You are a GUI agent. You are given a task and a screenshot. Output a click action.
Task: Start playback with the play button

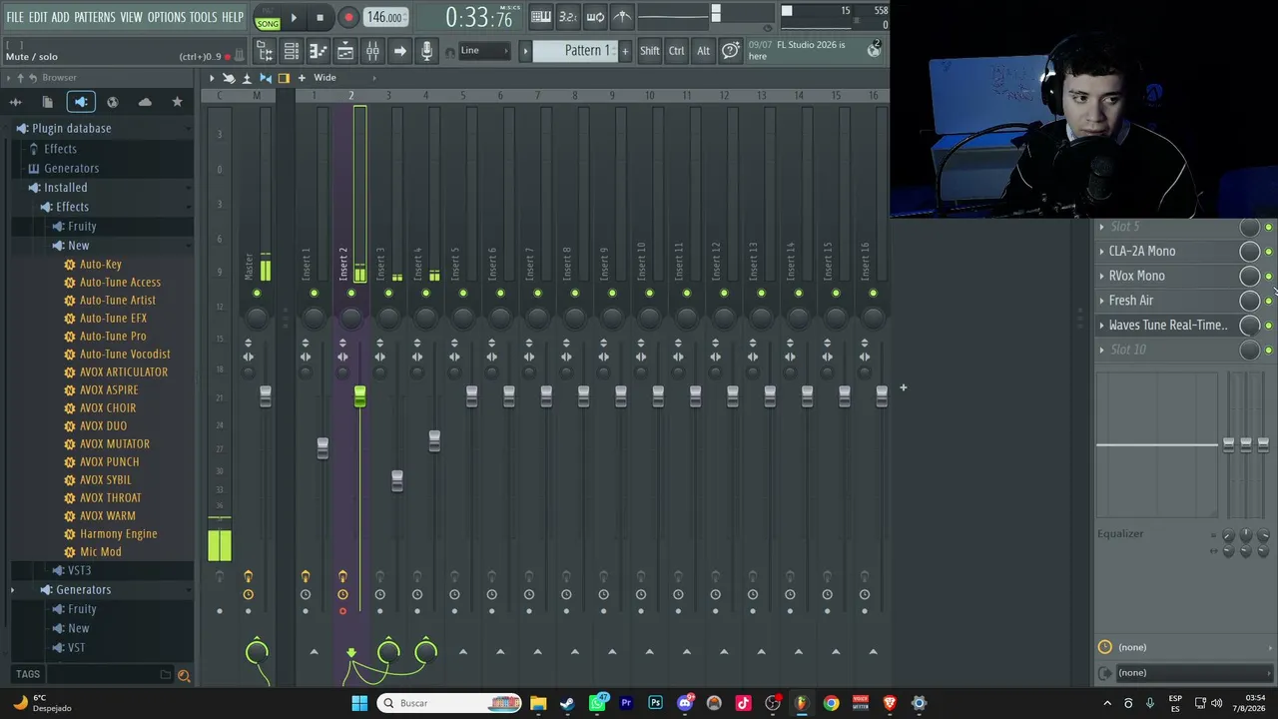tap(294, 17)
